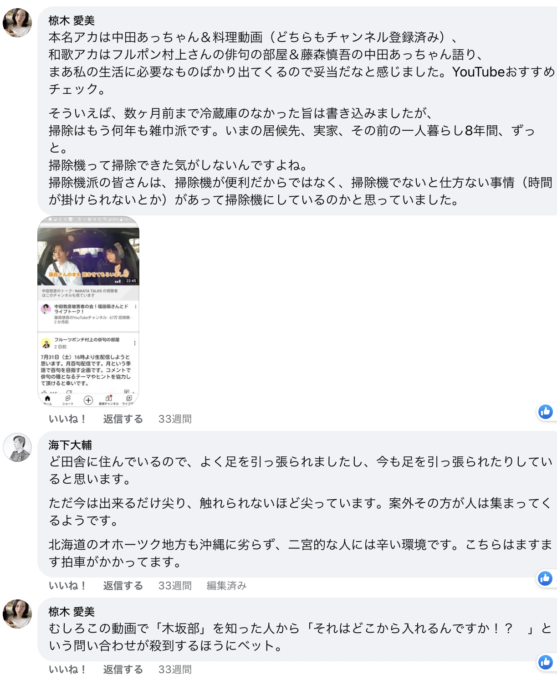The width and height of the screenshot is (557, 675).
Task: Click いいね！ under 海下大輔's comment
Action: pos(67,586)
